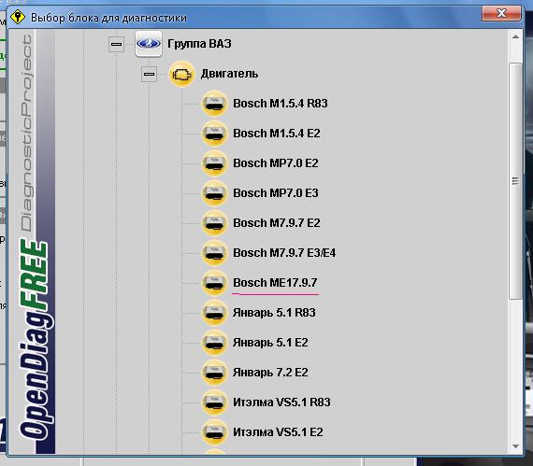Collapse the Группа ВАЗ tree node

(x=116, y=44)
